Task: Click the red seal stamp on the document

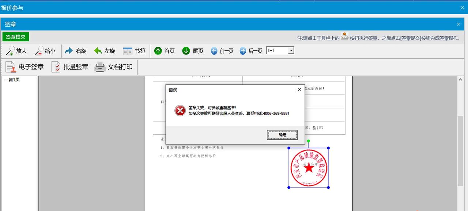Action: click(309, 168)
